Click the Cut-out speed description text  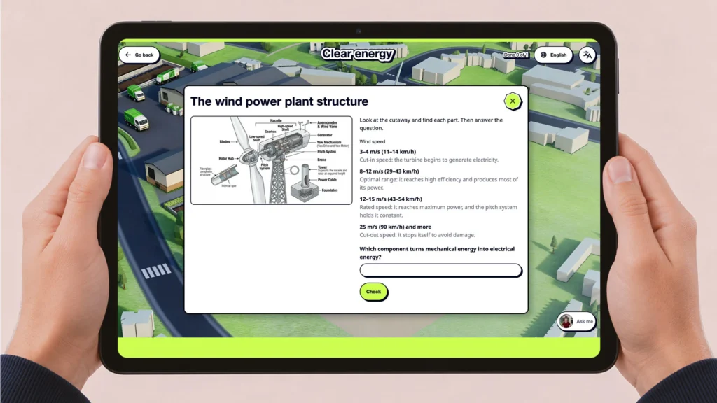(x=417, y=235)
